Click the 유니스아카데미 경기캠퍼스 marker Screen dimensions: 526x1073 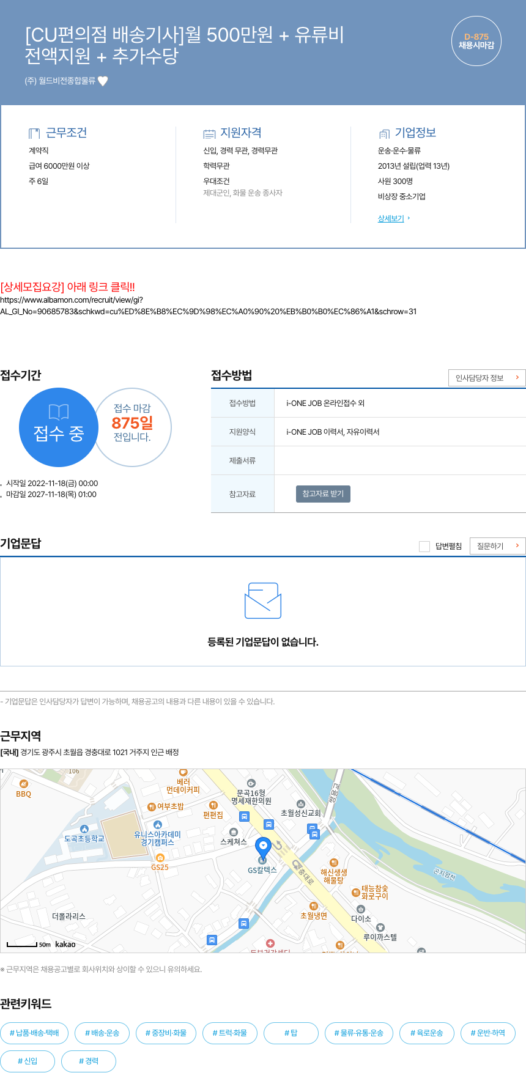click(158, 824)
